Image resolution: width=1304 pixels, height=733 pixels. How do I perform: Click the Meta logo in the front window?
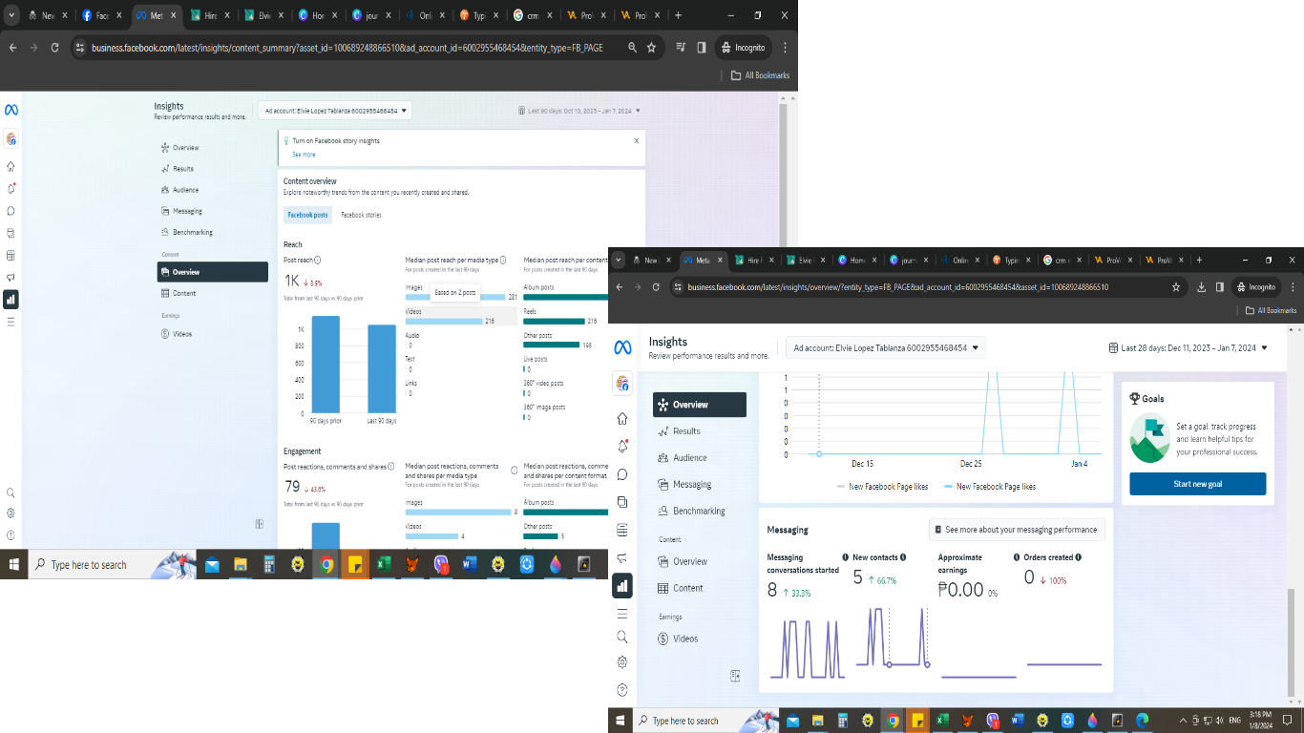click(x=622, y=347)
